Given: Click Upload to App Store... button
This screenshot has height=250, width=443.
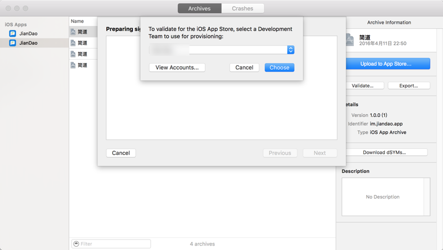Looking at the screenshot, I should tap(388, 64).
